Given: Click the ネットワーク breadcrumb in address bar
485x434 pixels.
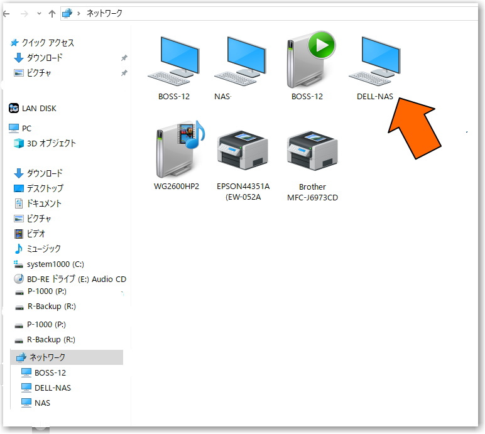Looking at the screenshot, I should 104,13.
